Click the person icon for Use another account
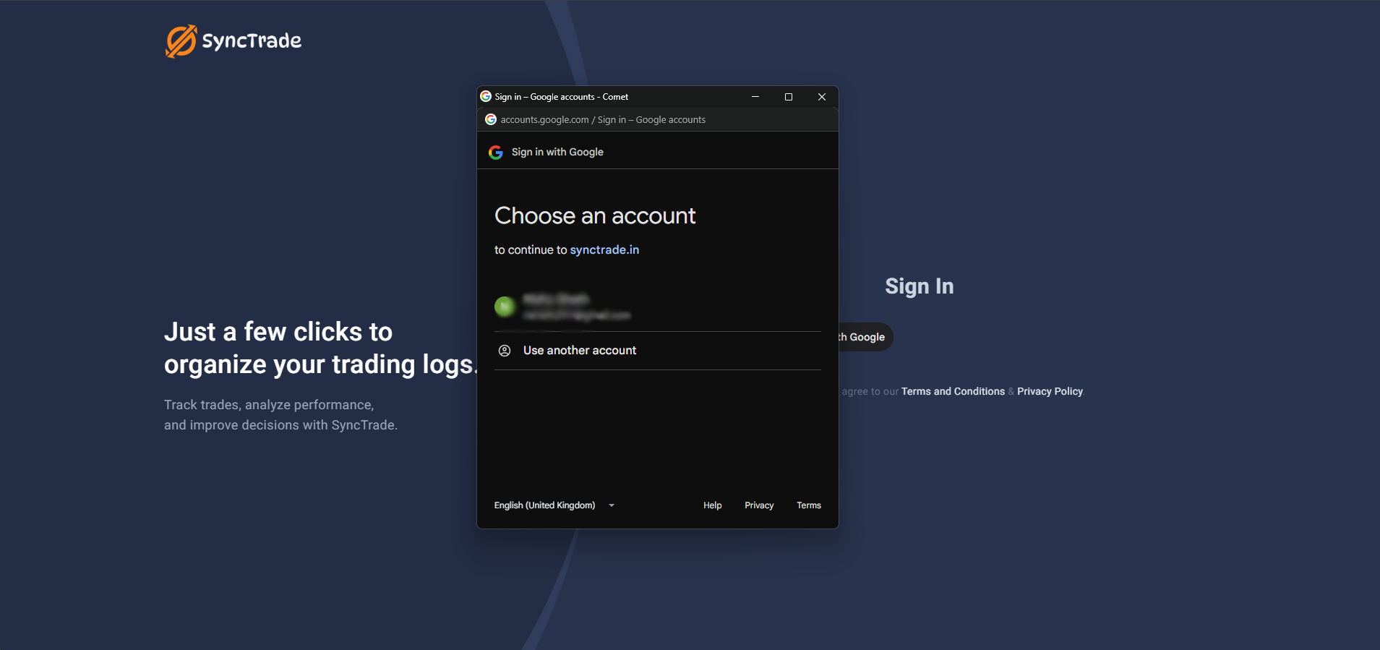Screen dimensions: 1380x650 click(505, 351)
